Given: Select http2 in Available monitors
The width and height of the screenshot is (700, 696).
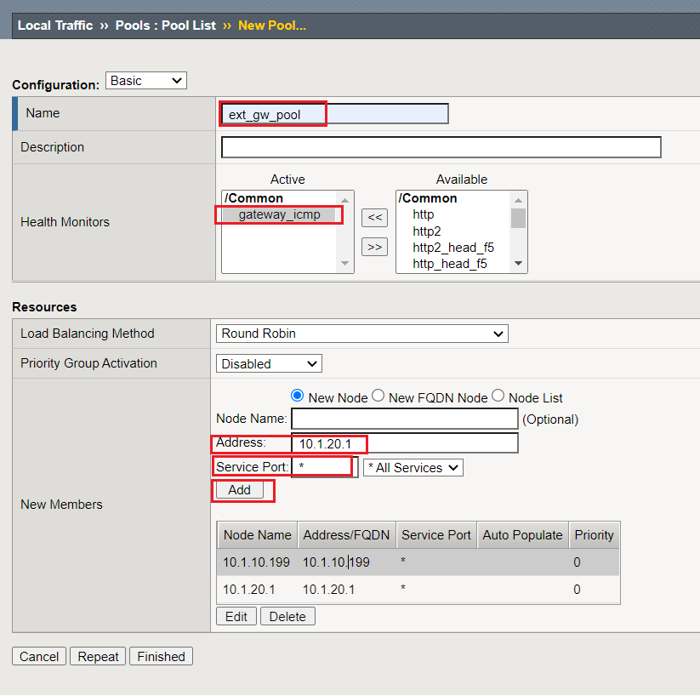Looking at the screenshot, I should tap(427, 231).
